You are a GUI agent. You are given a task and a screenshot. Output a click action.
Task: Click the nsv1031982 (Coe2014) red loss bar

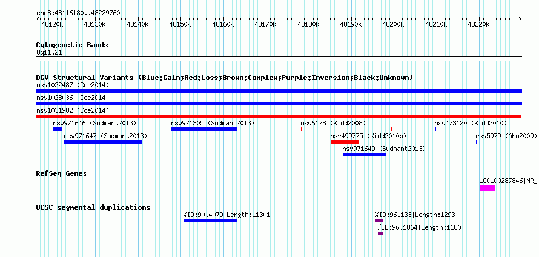(279, 116)
